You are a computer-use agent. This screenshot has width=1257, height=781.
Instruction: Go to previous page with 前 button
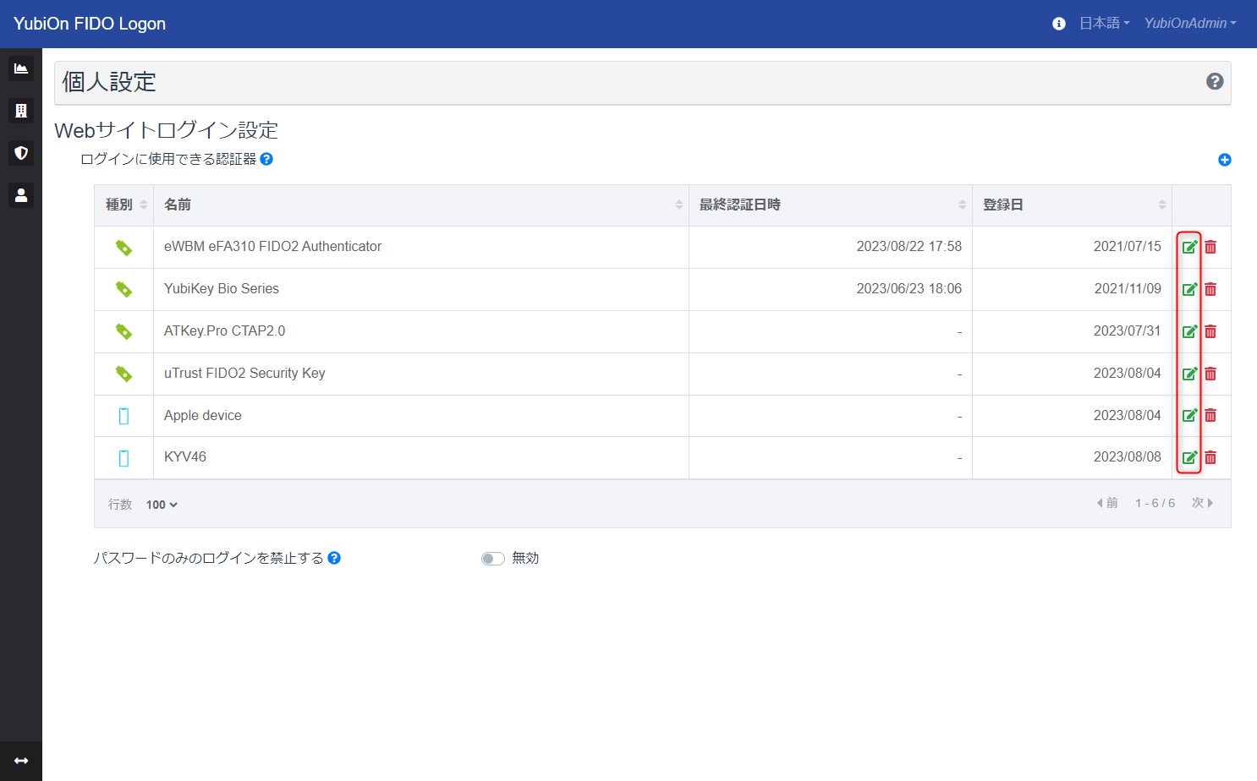[x=1107, y=503]
